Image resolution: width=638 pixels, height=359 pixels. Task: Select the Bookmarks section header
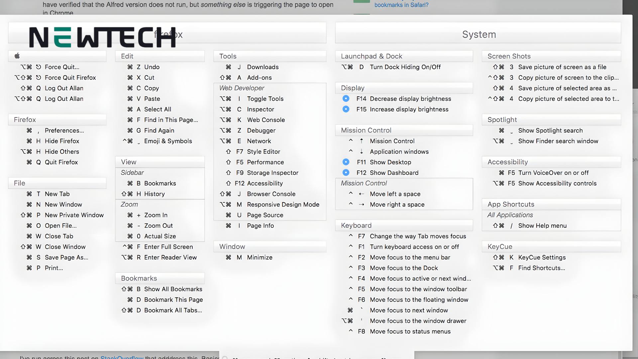click(160, 278)
